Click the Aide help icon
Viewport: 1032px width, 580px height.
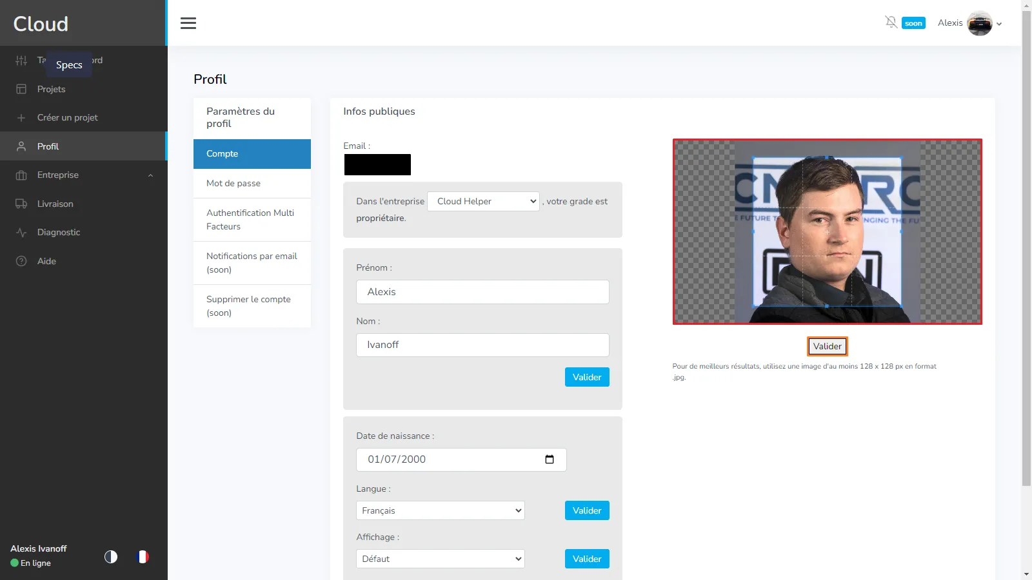21,261
